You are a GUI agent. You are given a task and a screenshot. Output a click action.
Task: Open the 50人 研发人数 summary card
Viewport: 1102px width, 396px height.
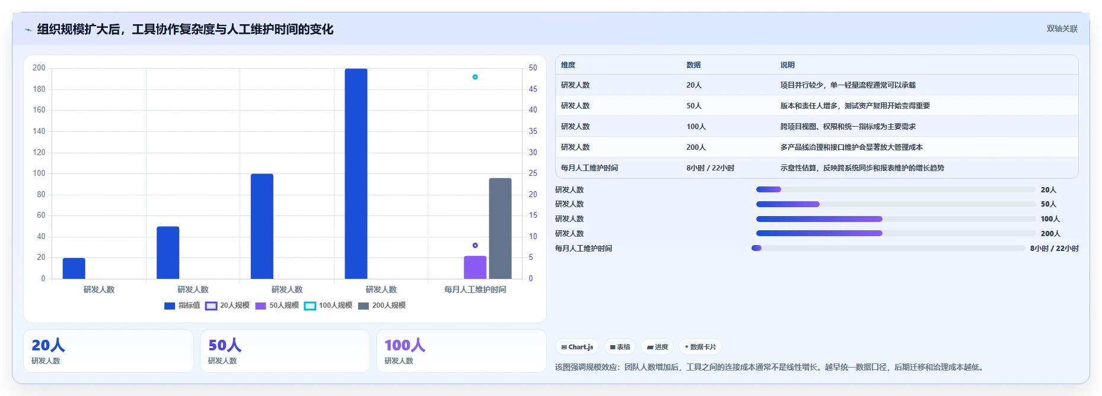click(x=285, y=351)
